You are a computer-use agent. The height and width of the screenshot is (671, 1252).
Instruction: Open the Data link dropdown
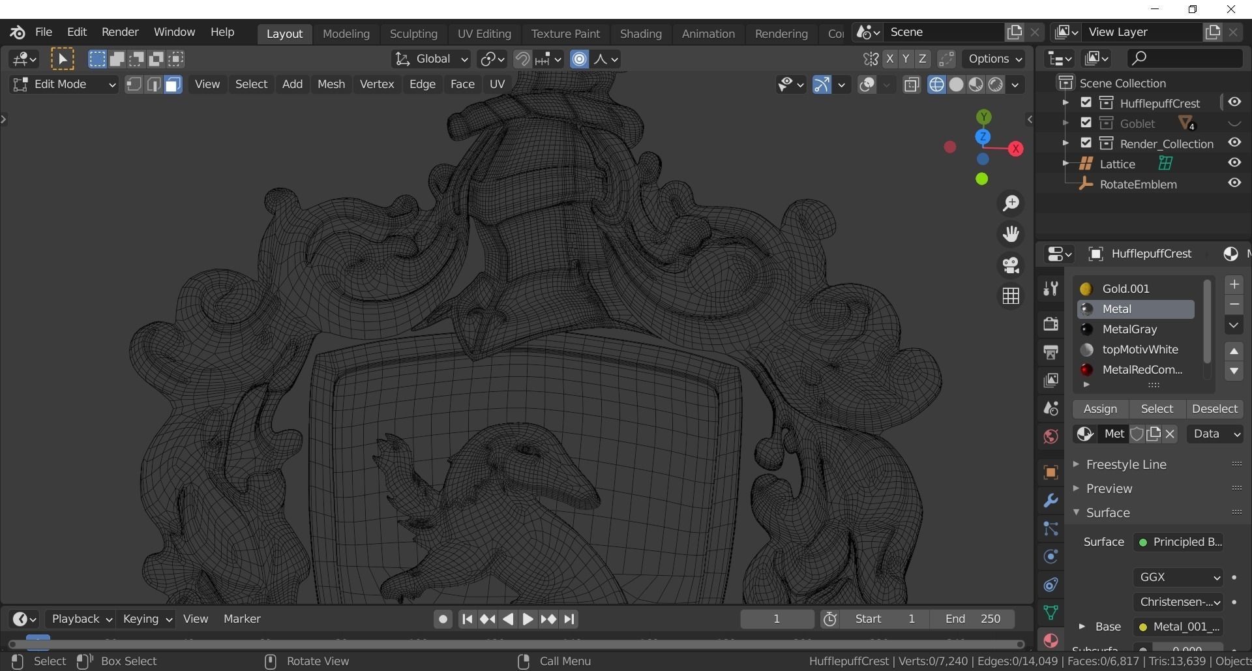coord(1216,434)
